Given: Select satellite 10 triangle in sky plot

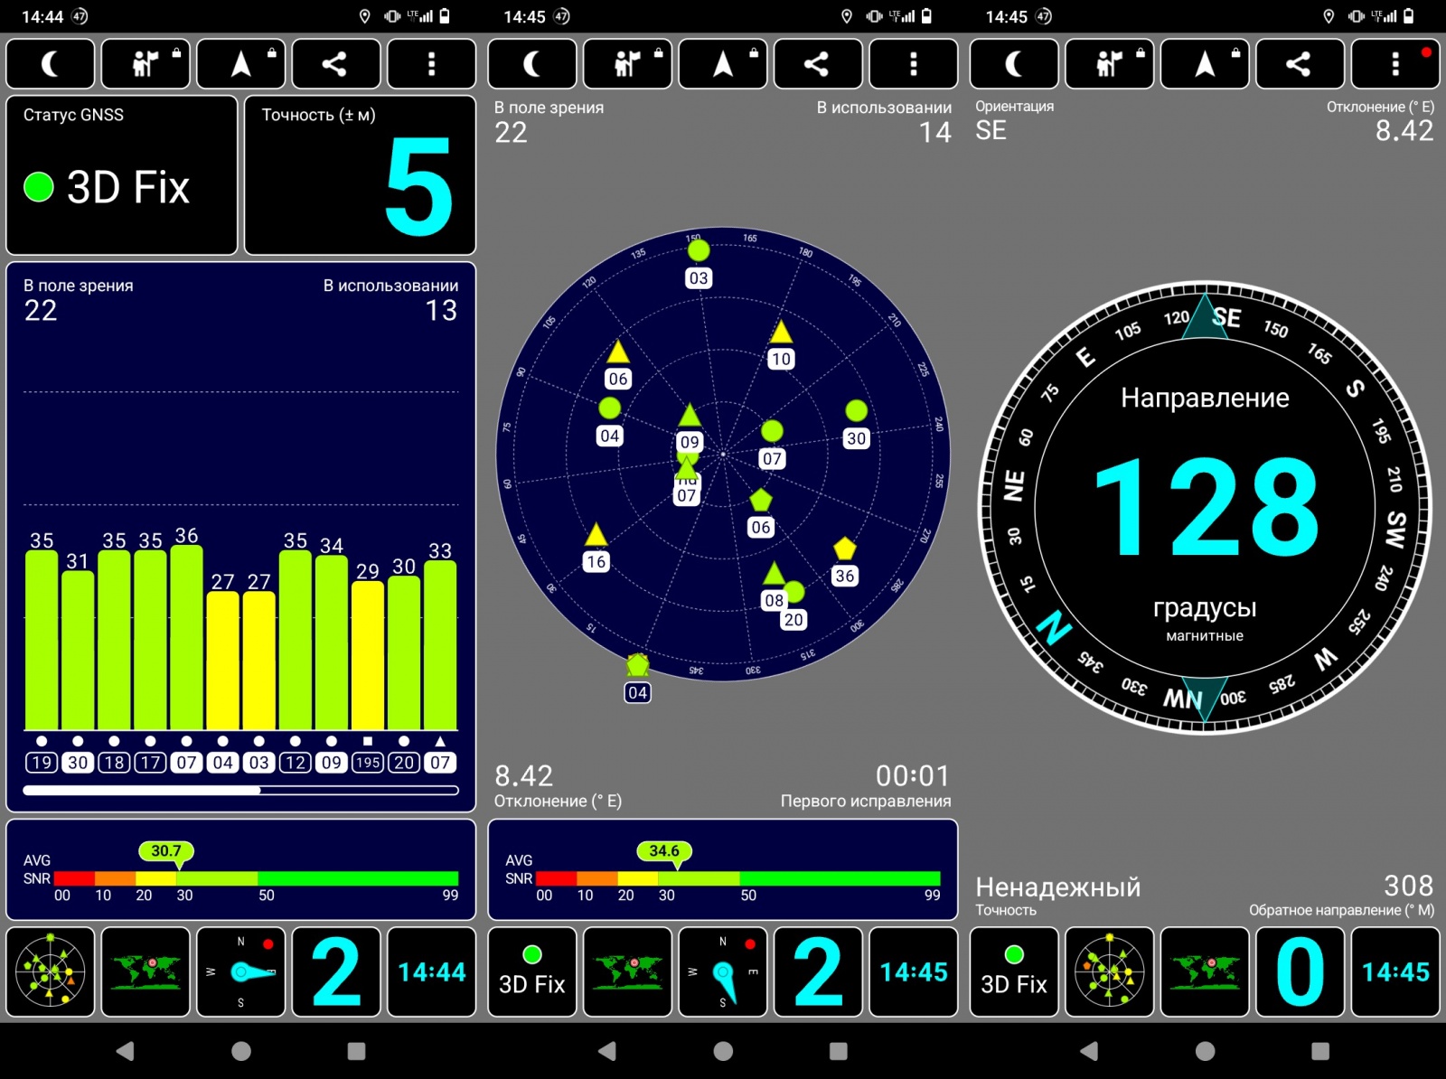Looking at the screenshot, I should click(781, 345).
